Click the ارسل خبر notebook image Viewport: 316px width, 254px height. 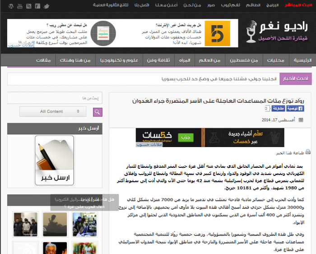54,160
